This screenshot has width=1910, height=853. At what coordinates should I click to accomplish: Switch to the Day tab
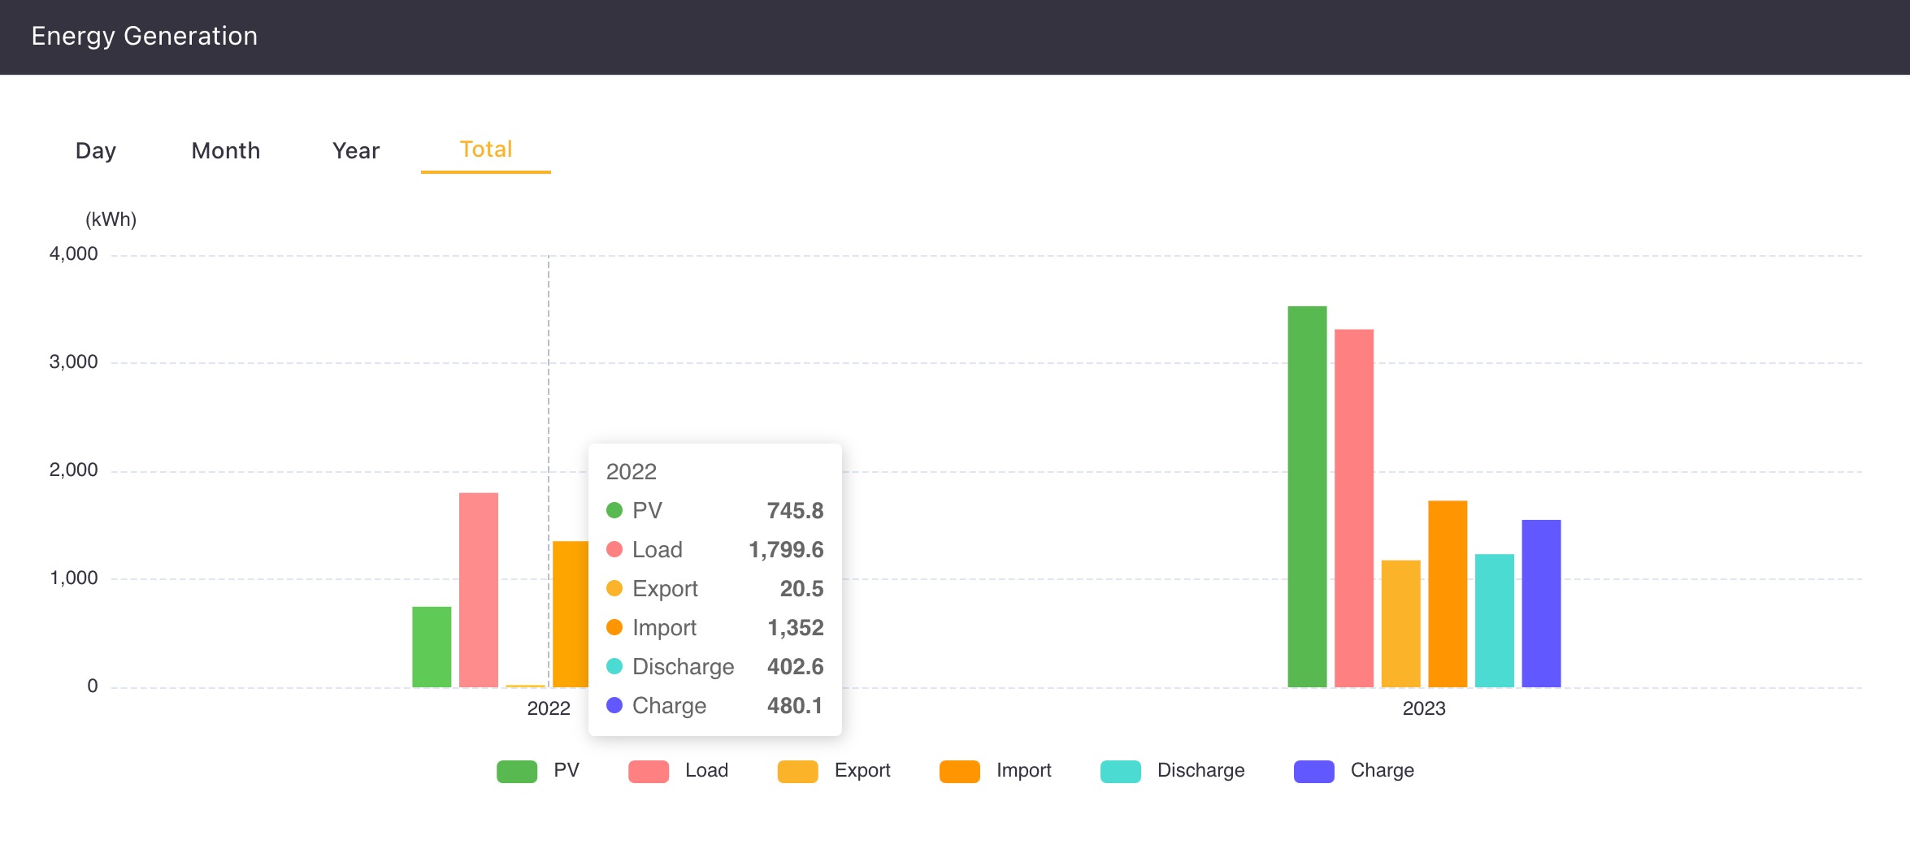(x=96, y=151)
